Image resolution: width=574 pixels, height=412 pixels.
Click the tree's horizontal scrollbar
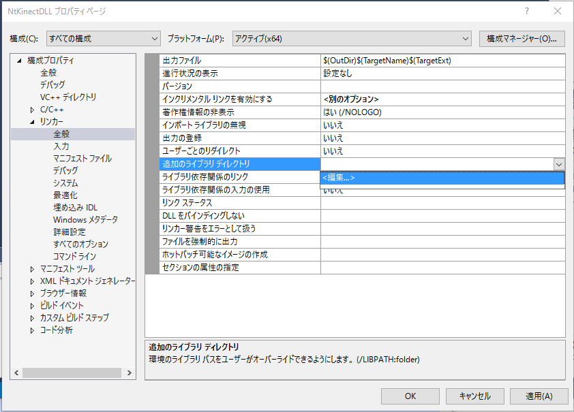point(72,373)
